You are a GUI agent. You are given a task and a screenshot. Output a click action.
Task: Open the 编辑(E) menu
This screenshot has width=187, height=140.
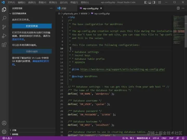tap(22, 2)
